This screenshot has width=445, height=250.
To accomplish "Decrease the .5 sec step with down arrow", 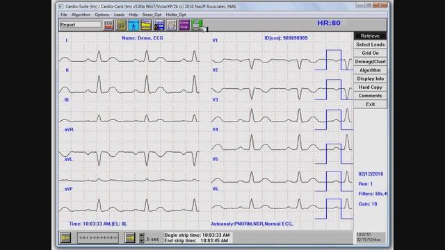I will pyautogui.click(x=142, y=240).
